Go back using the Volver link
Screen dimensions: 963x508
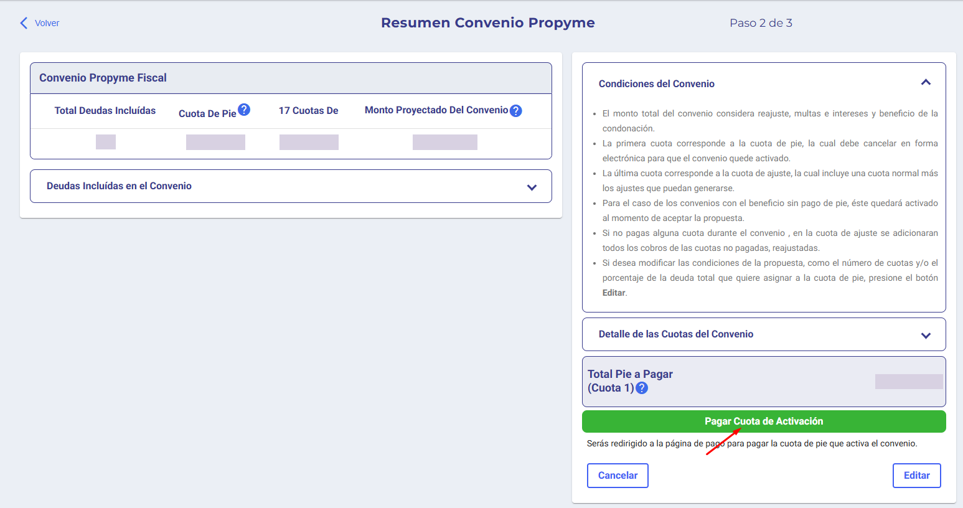tap(47, 23)
